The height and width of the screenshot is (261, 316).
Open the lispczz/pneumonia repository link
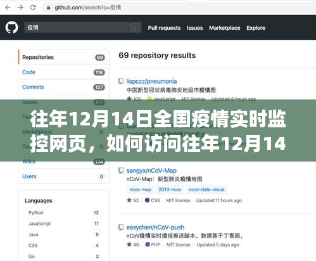pyautogui.click(x=151, y=81)
